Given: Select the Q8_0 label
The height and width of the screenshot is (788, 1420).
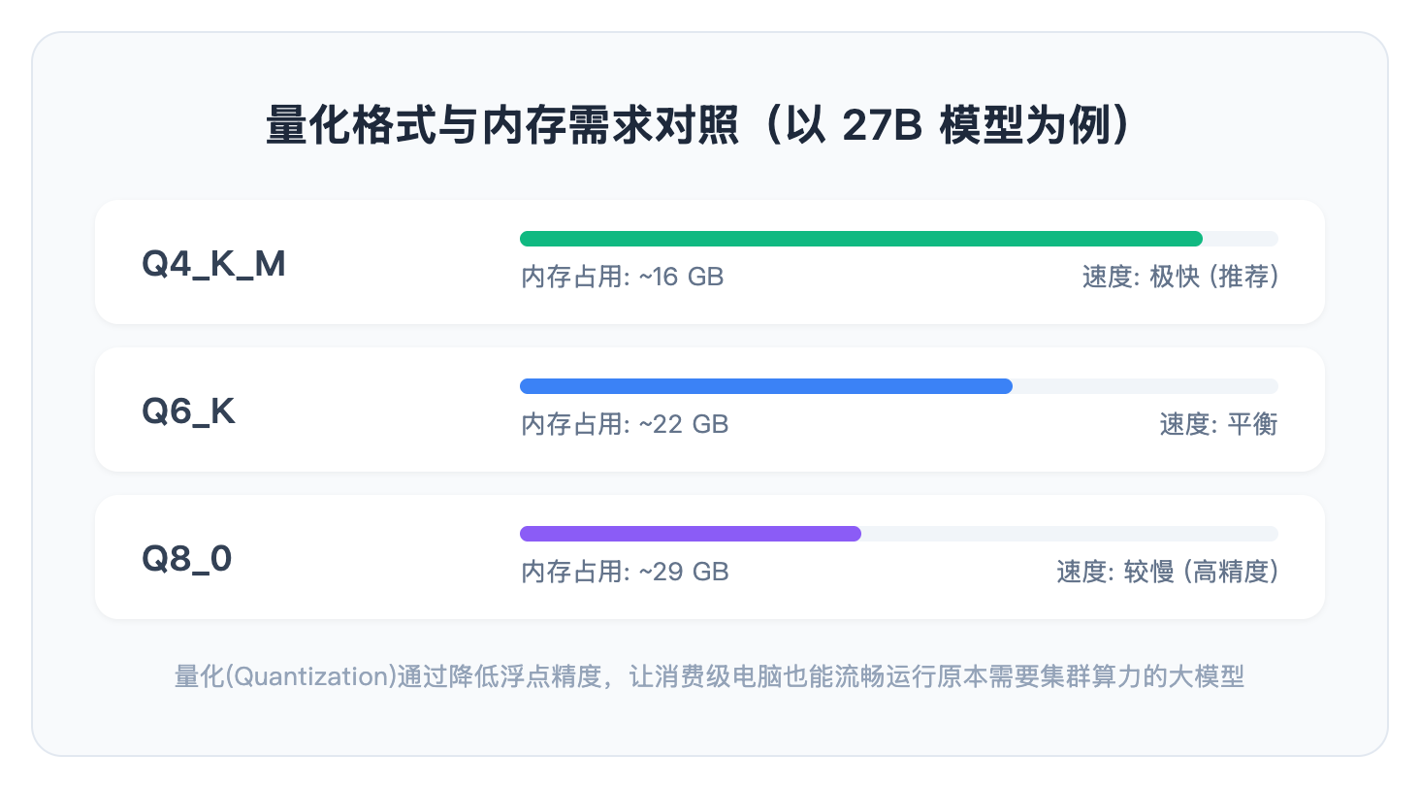Looking at the screenshot, I should point(187,559).
